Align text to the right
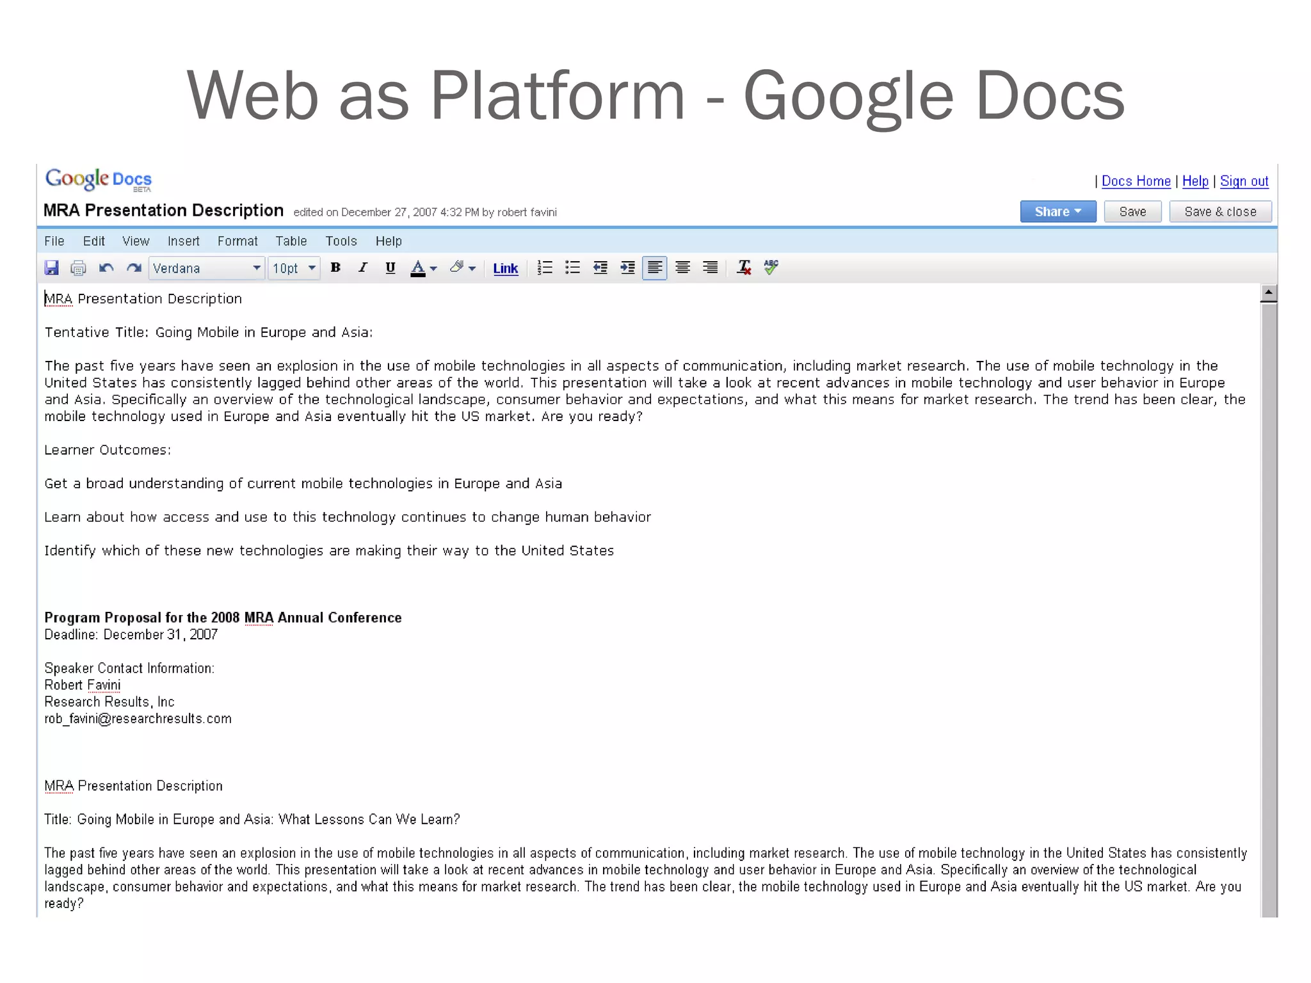 710,268
